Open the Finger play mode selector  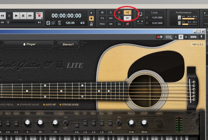29,44
